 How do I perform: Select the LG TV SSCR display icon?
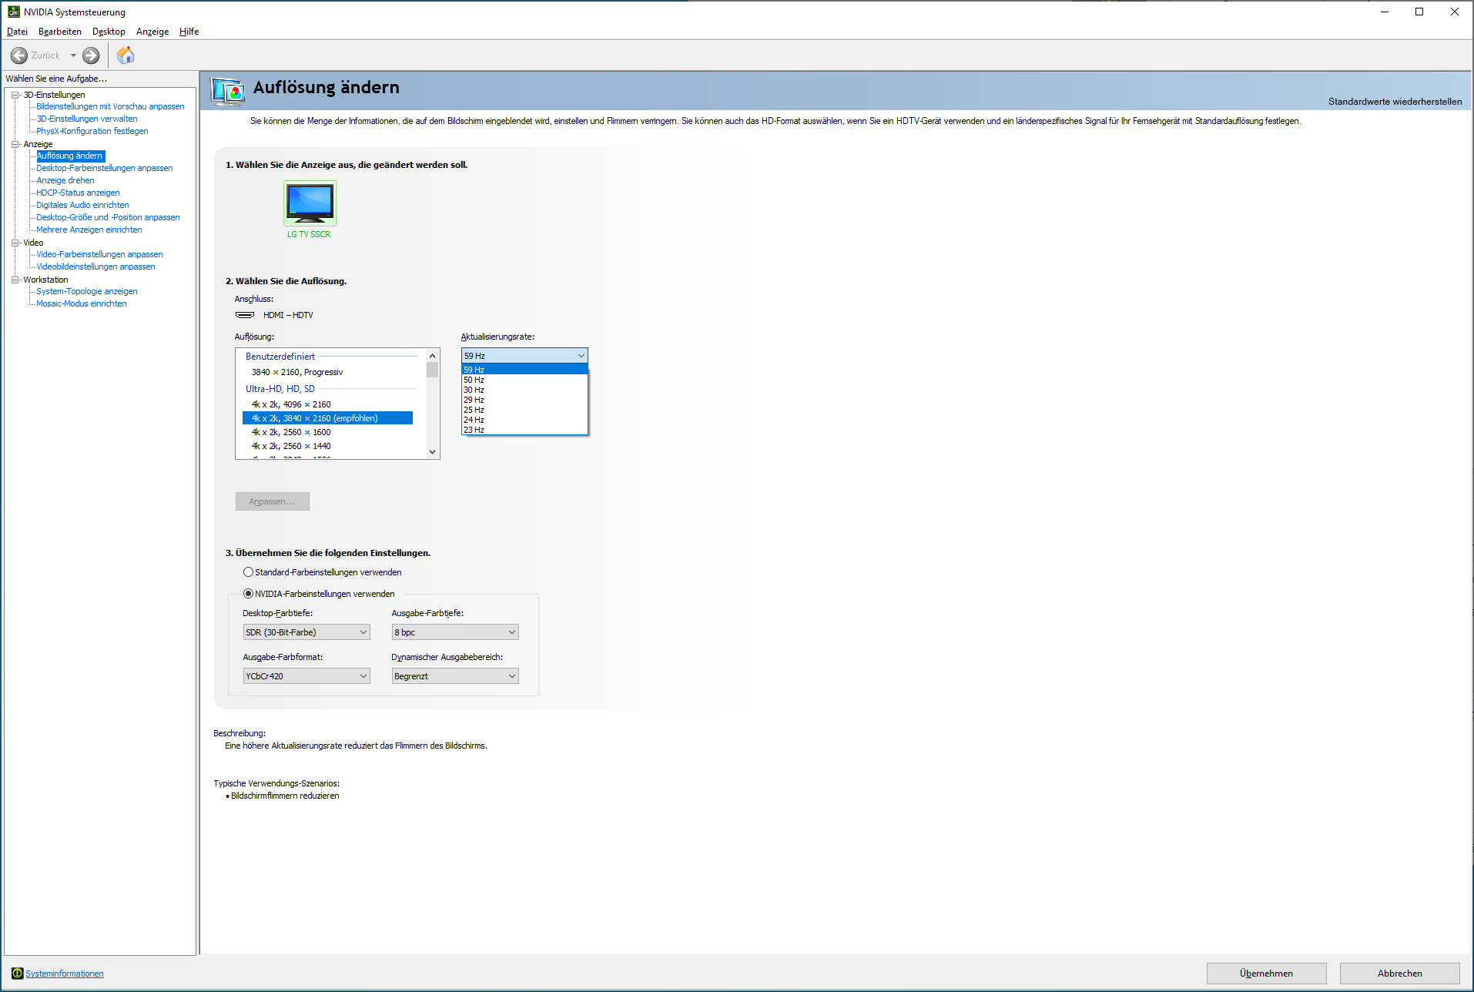(310, 203)
